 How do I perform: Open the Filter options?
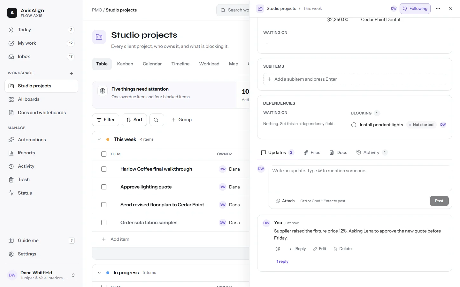[105, 120]
